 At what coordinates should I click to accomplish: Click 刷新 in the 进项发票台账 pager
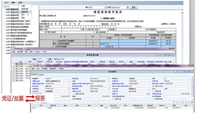coord(35,59)
